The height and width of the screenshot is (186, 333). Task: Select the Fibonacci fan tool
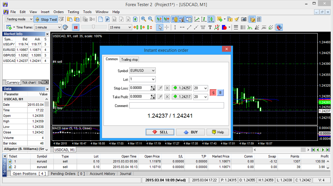(257, 27)
